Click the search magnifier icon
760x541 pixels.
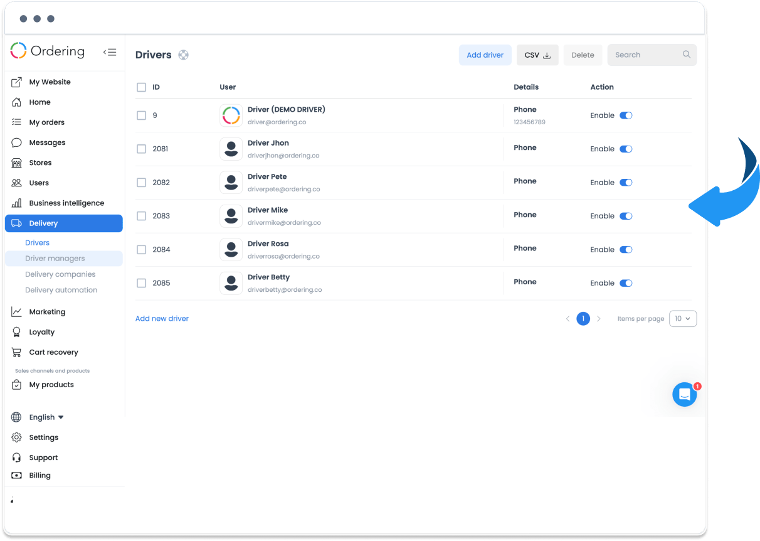(687, 55)
